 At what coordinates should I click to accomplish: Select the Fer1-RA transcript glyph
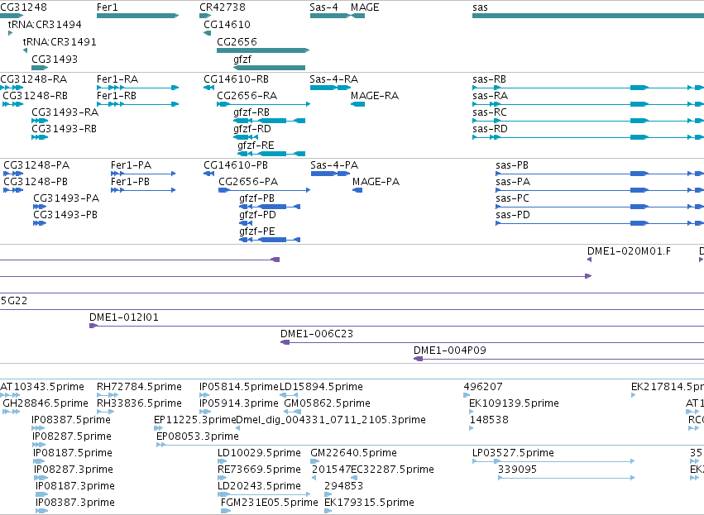click(138, 88)
